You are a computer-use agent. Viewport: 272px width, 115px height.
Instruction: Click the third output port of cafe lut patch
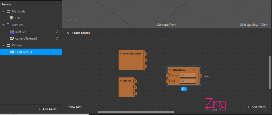135,93
